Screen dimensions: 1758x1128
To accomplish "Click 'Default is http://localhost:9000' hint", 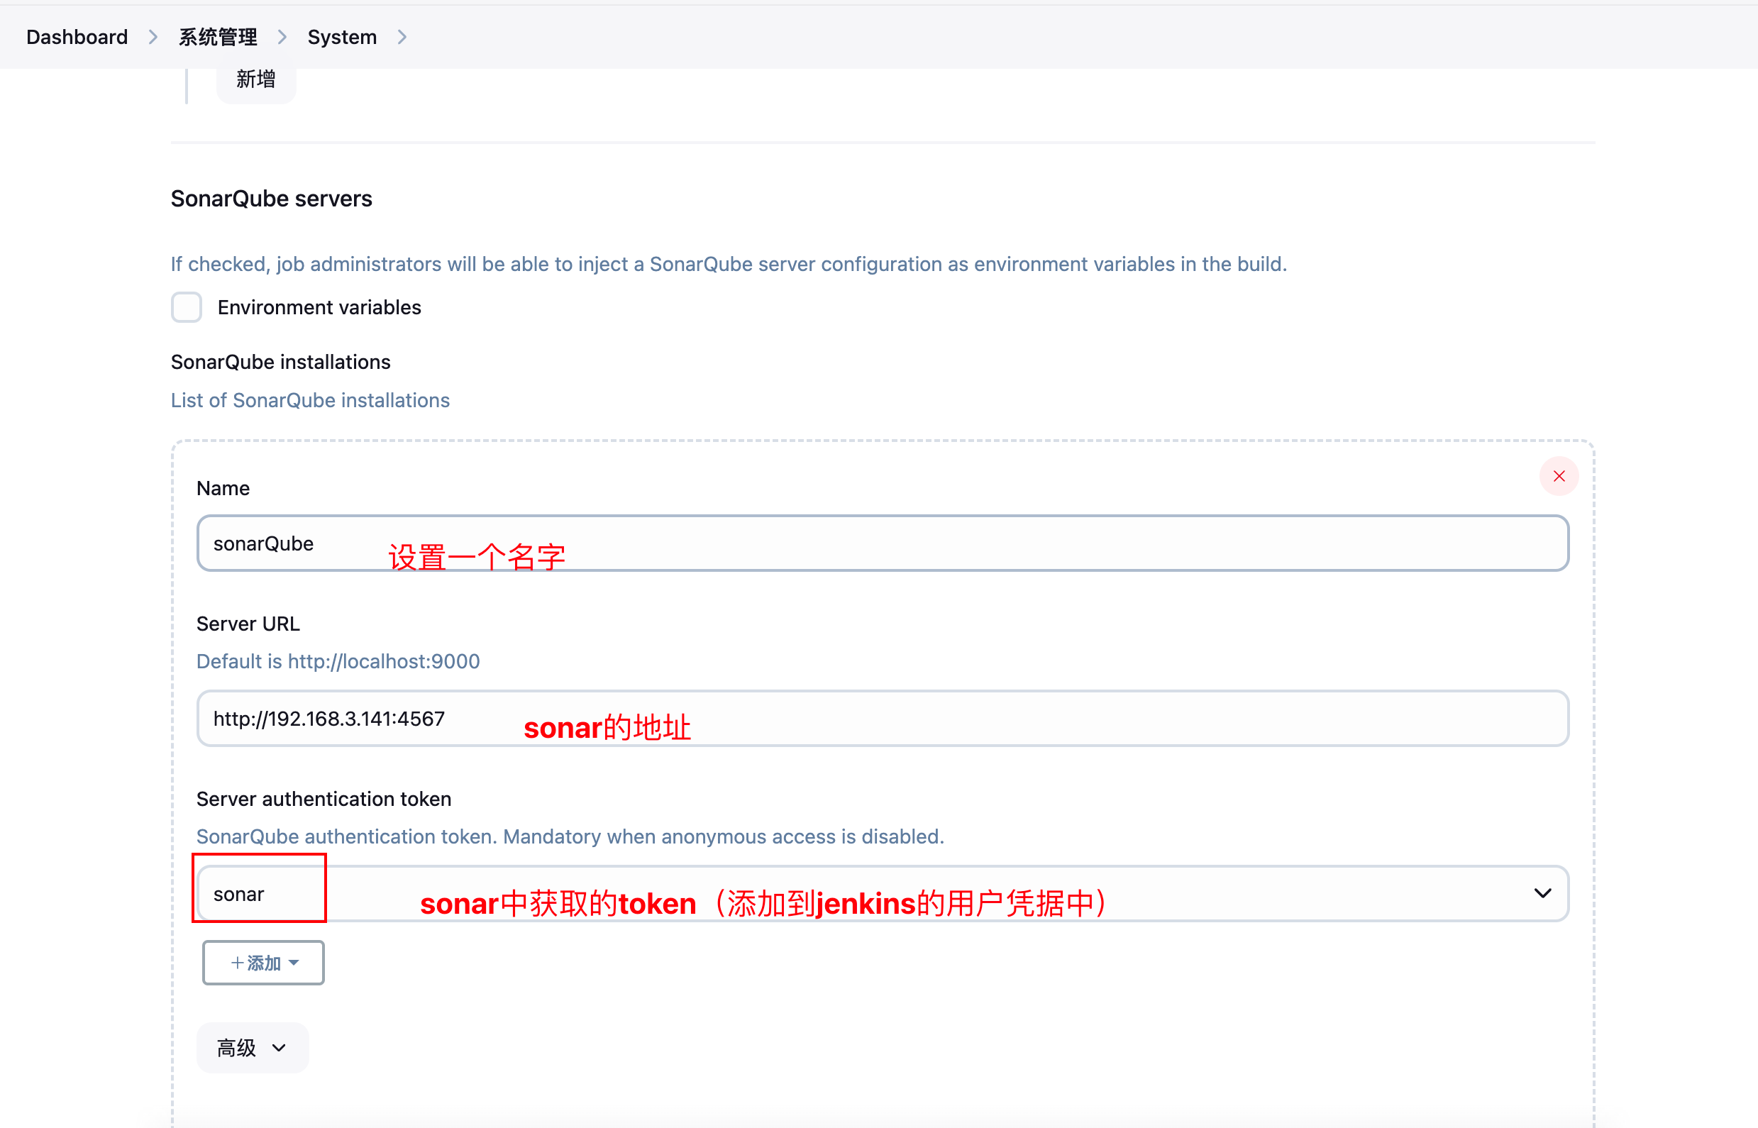I will point(338,661).
